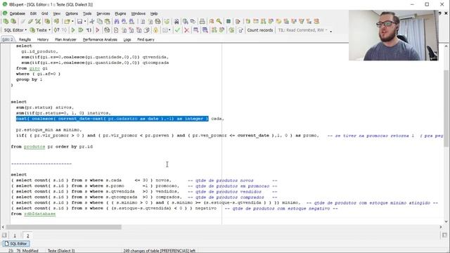This screenshot has height=253, width=450.
Task: Open the Plugins menu
Action: [120, 13]
